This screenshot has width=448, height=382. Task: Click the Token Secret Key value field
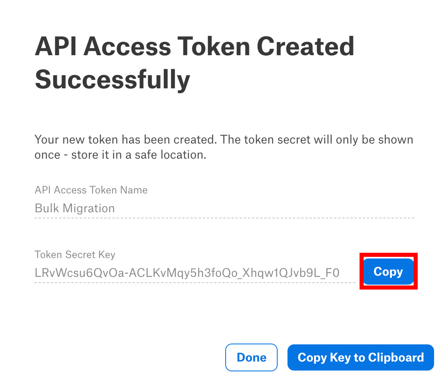[x=195, y=273]
